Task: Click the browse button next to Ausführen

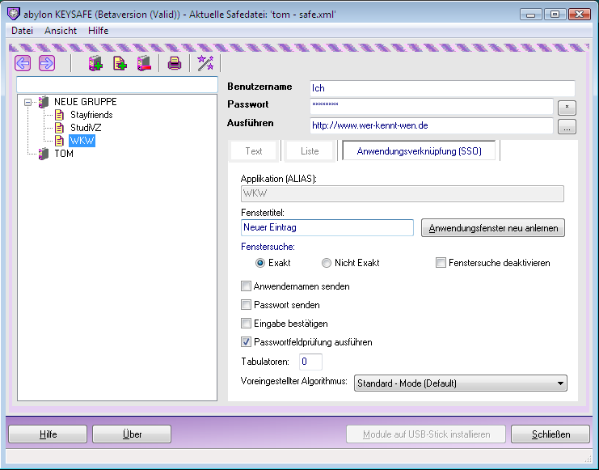Action: (x=567, y=126)
